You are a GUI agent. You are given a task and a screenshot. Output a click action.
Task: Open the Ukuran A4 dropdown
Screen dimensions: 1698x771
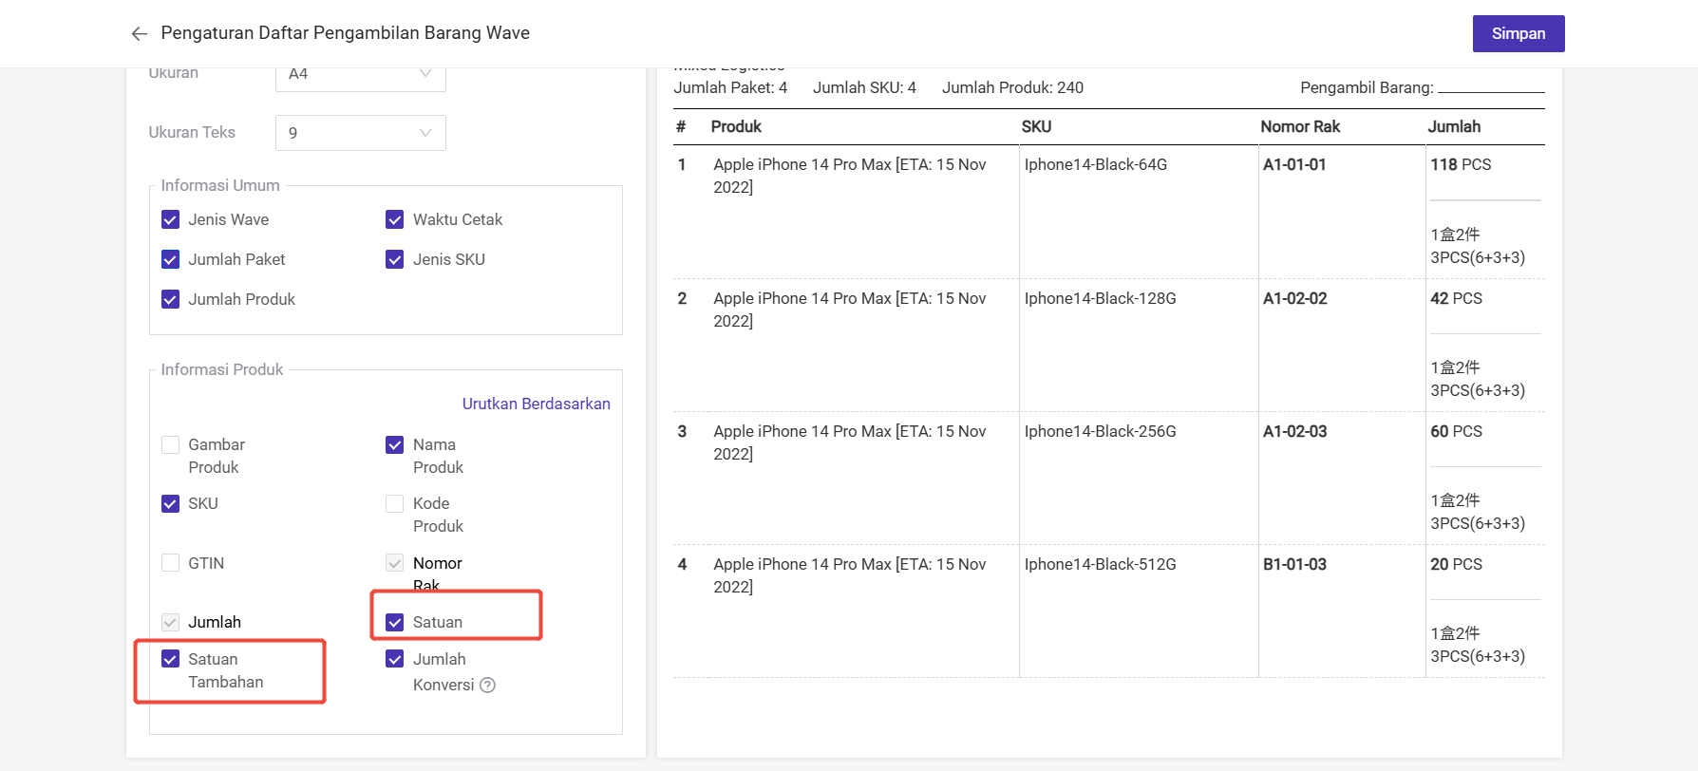(361, 74)
